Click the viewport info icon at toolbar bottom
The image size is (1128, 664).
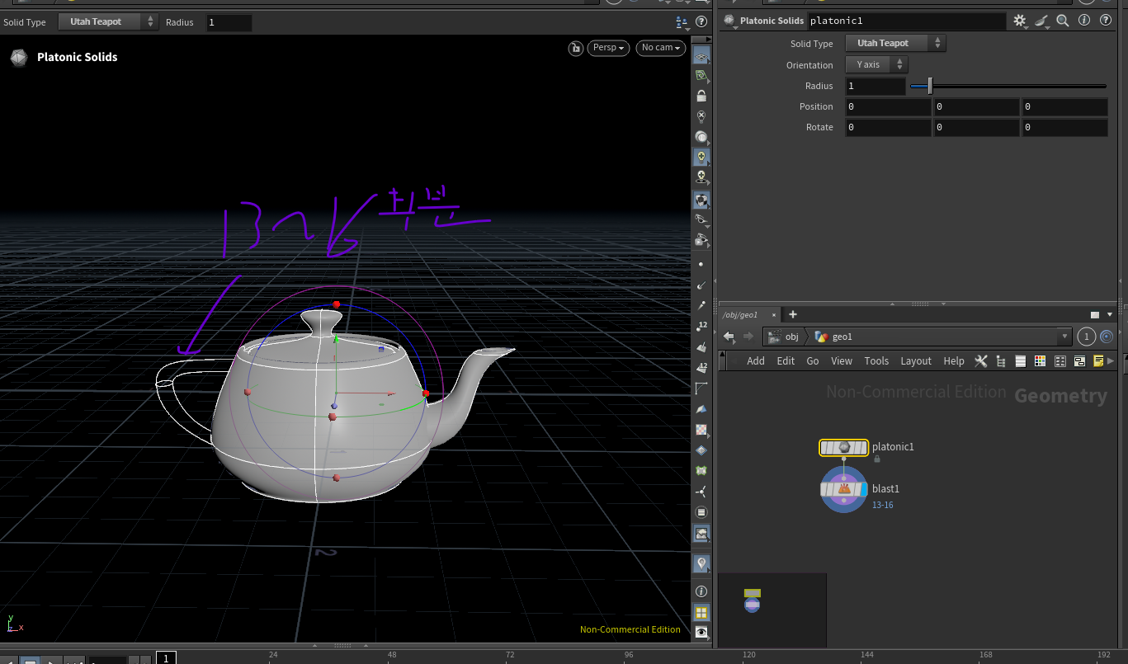click(701, 591)
